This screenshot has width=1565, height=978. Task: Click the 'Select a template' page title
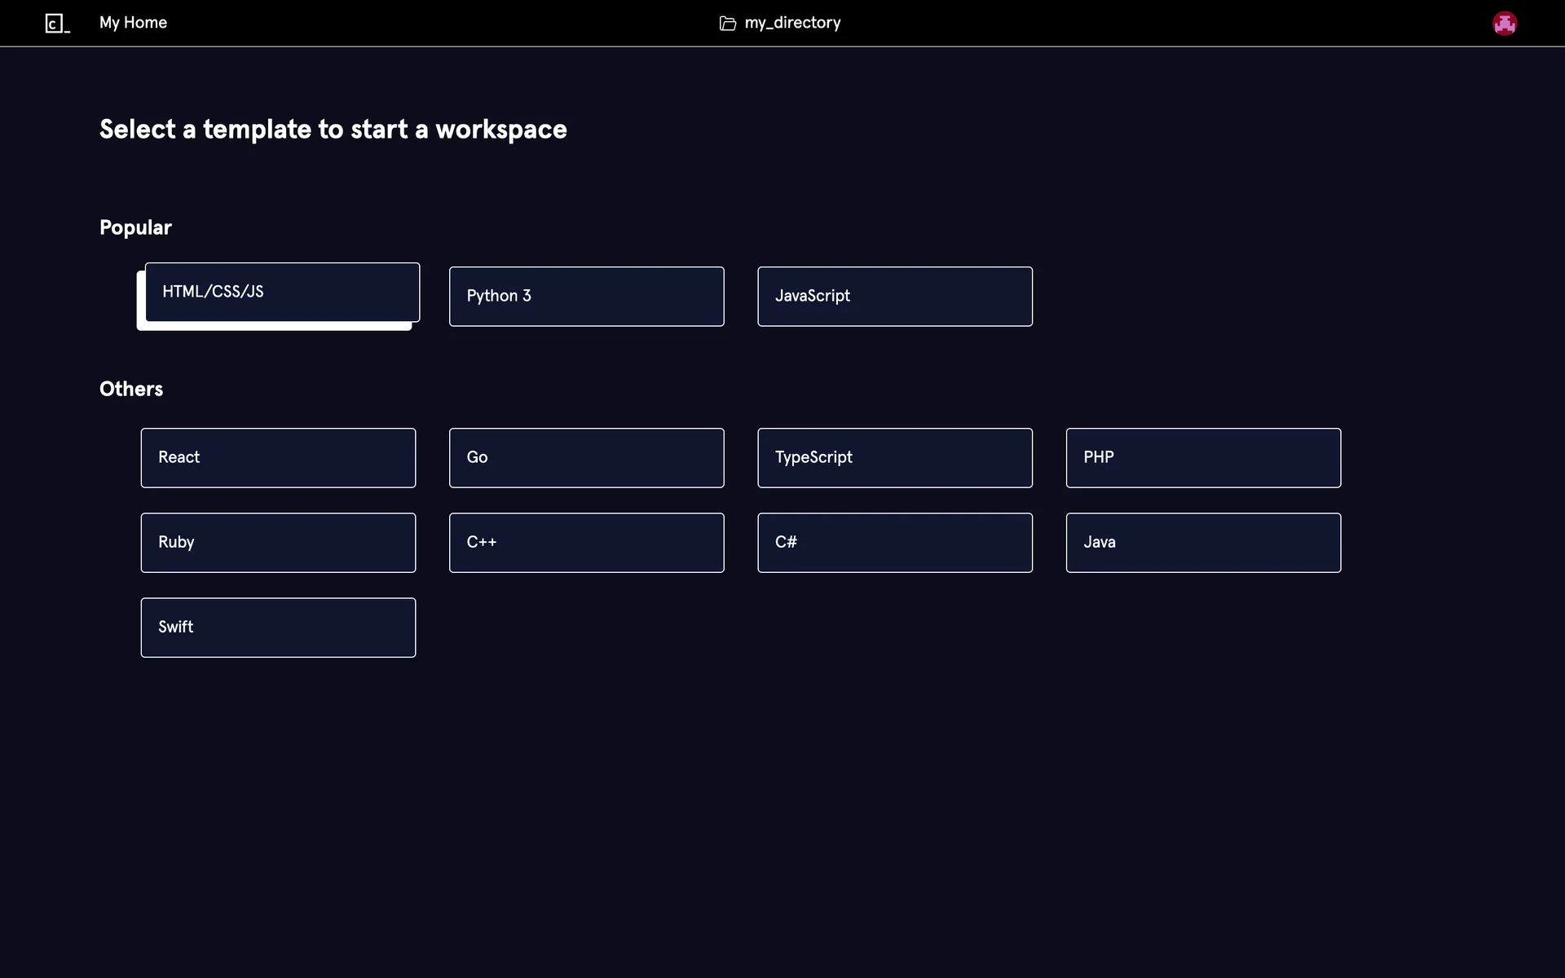pyautogui.click(x=333, y=130)
